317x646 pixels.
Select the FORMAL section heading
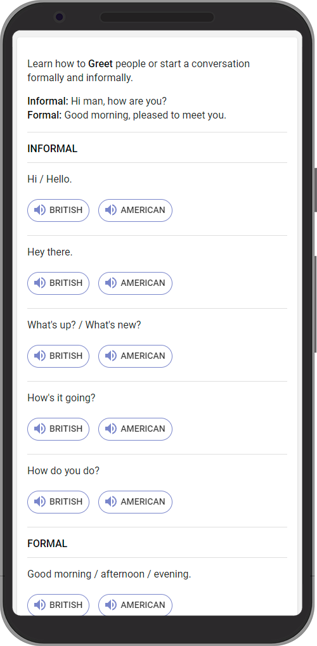pyautogui.click(x=48, y=544)
